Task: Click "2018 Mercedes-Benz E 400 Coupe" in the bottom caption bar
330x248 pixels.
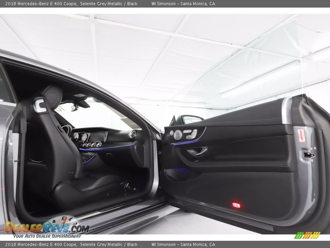Action: coord(41,245)
